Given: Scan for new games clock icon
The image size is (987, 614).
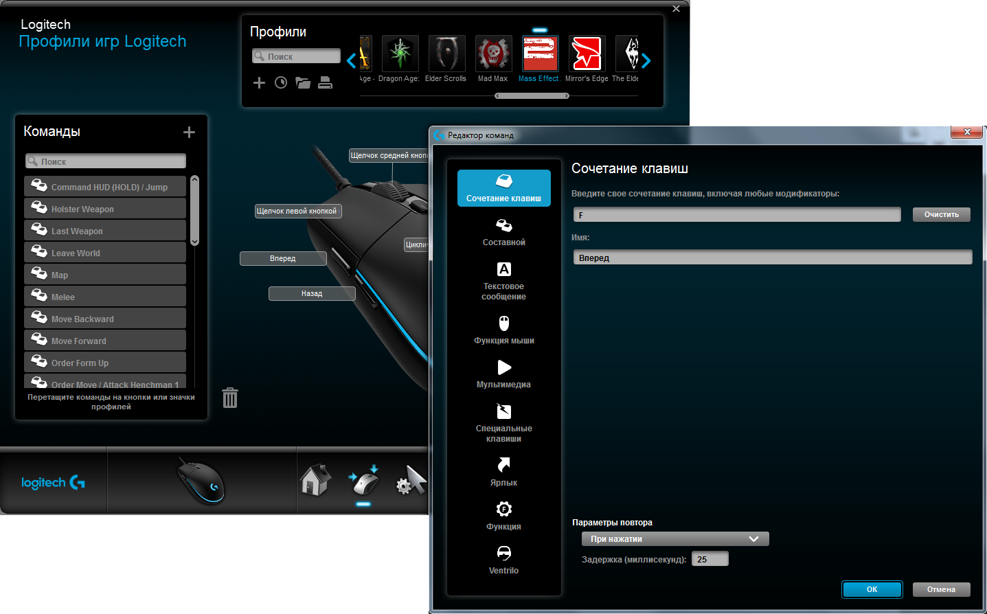Looking at the screenshot, I should point(281,83).
